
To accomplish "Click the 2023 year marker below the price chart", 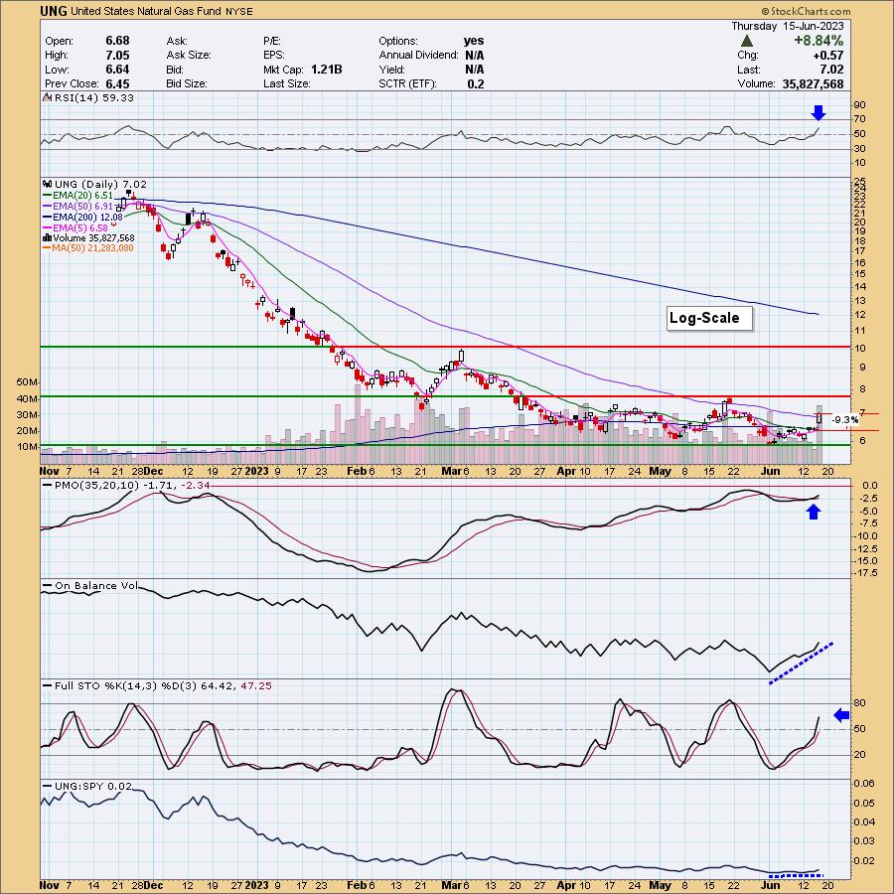I will coord(256,471).
